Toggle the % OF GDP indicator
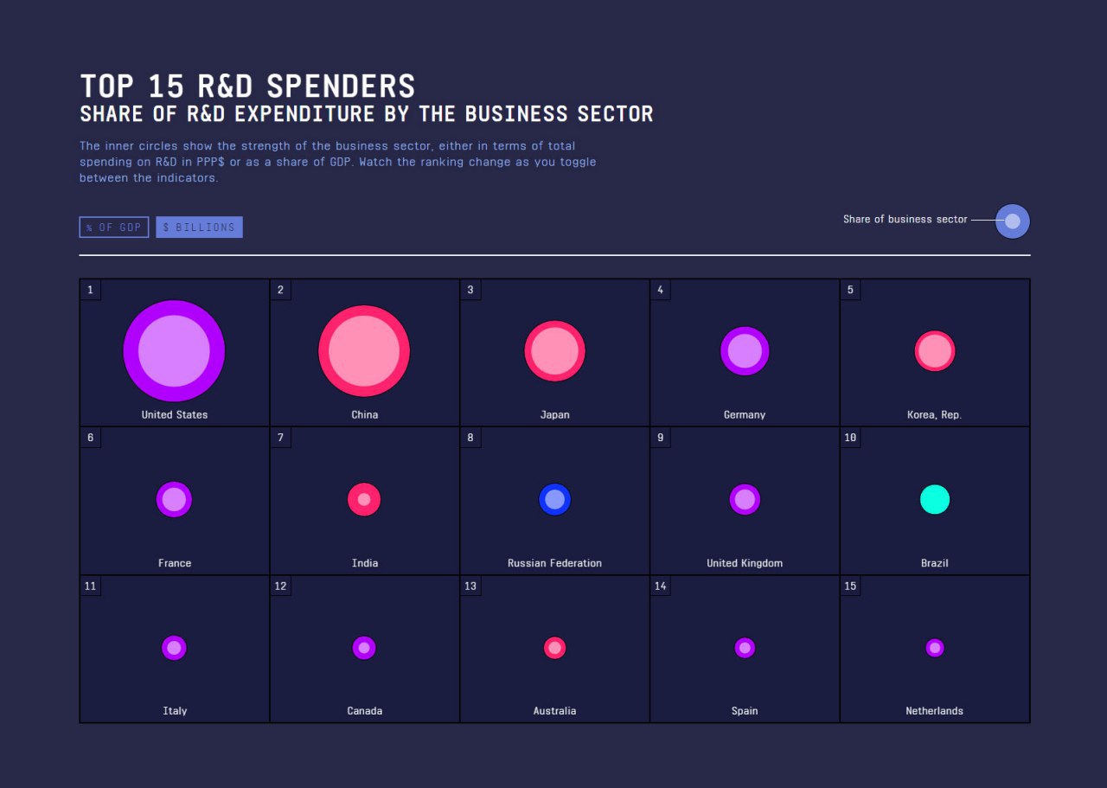The image size is (1107, 788). coord(114,227)
